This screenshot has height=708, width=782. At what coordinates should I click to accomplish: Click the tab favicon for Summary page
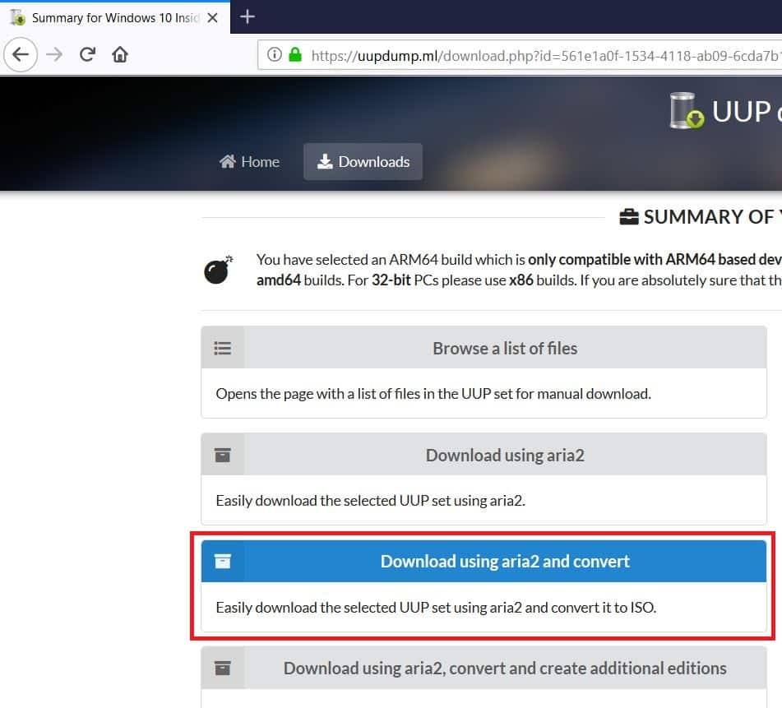click(17, 18)
